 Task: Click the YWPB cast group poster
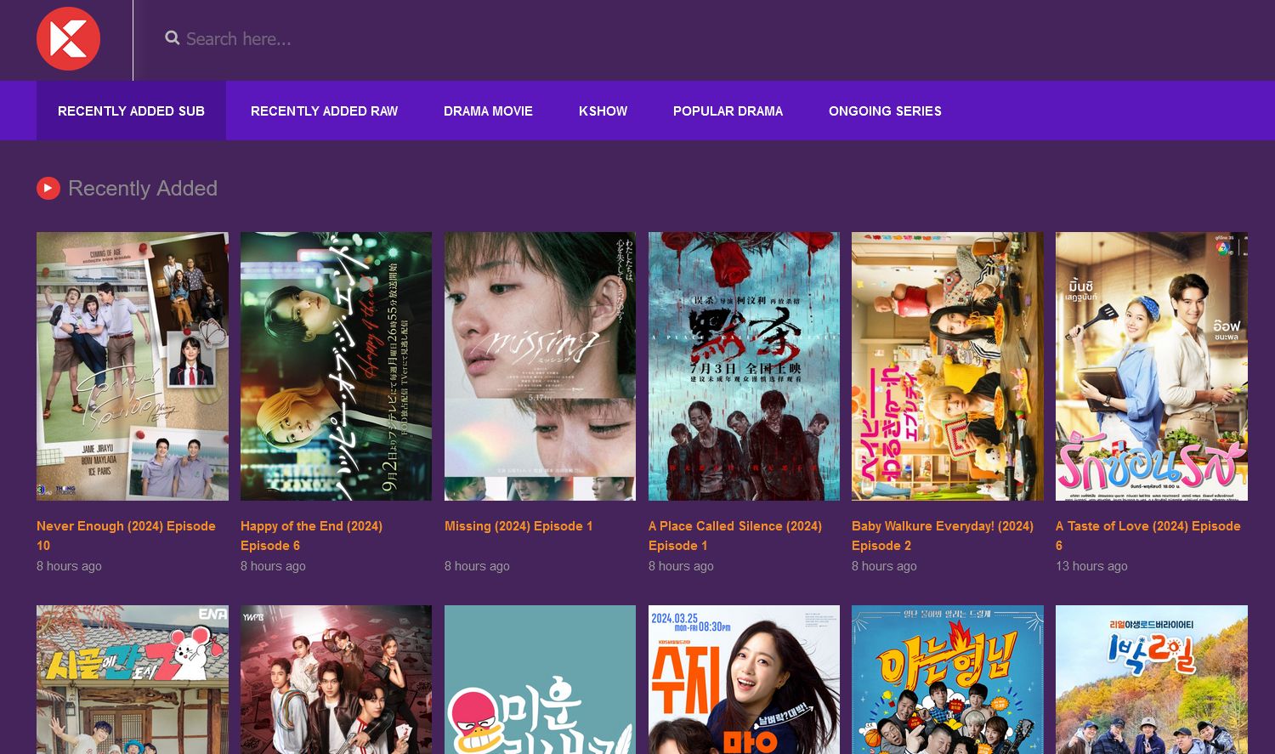click(x=336, y=679)
